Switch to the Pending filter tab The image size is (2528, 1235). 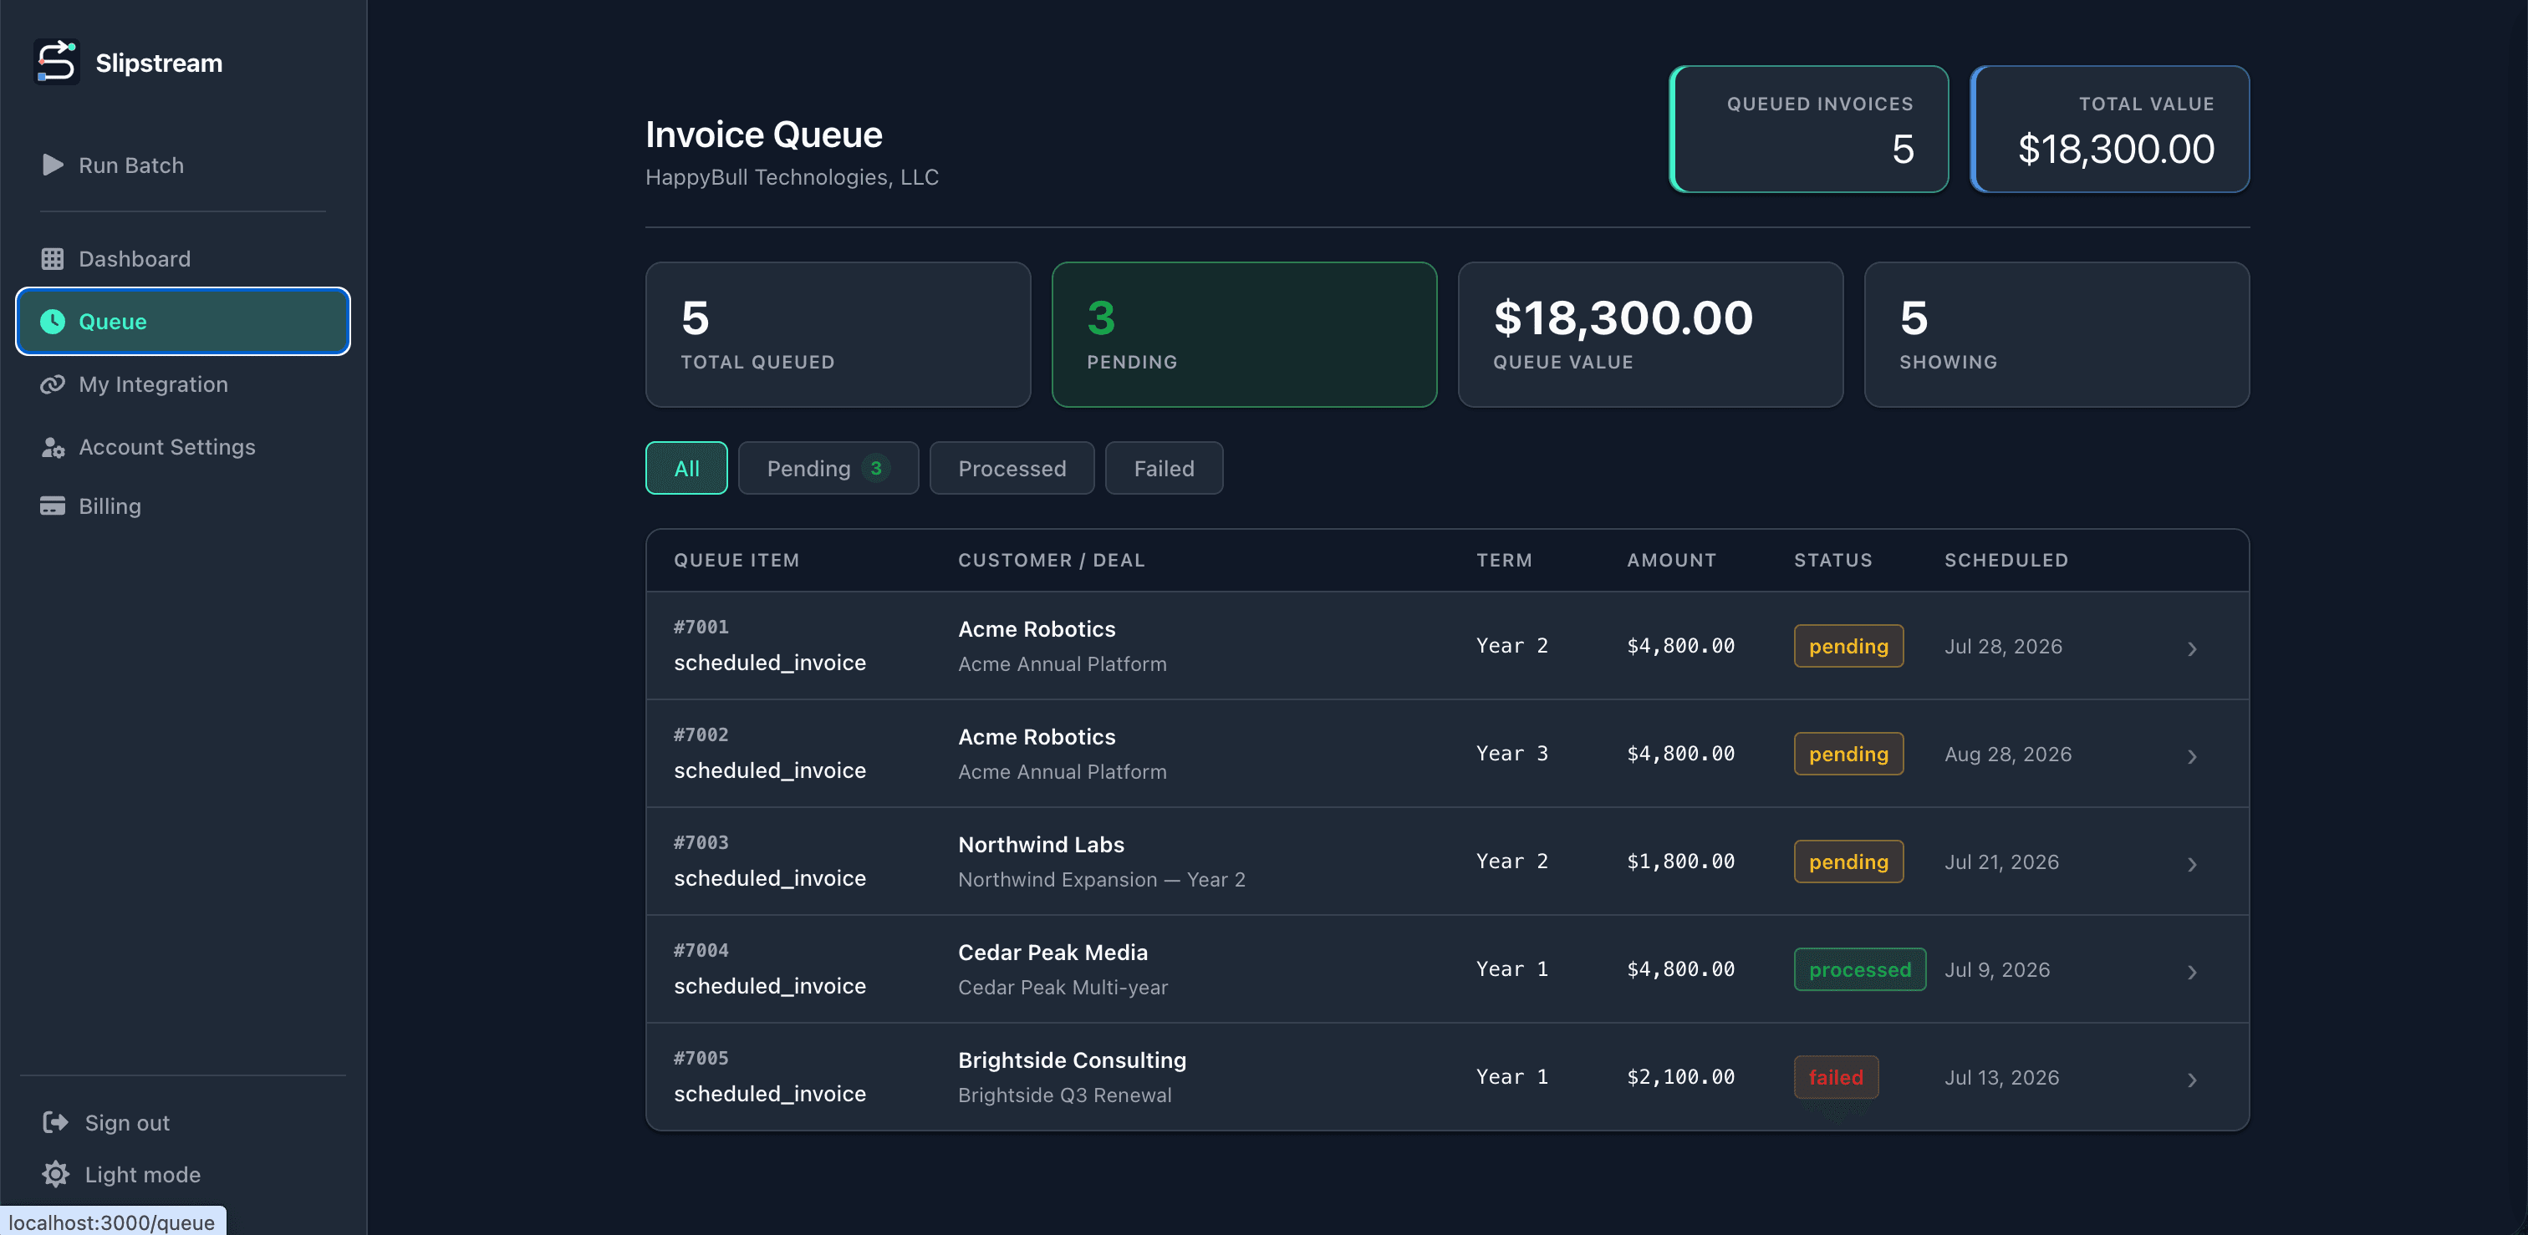coord(828,468)
